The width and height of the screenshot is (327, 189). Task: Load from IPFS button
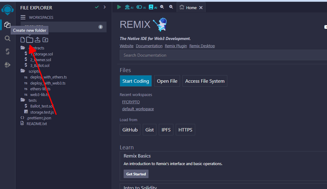point(166,130)
